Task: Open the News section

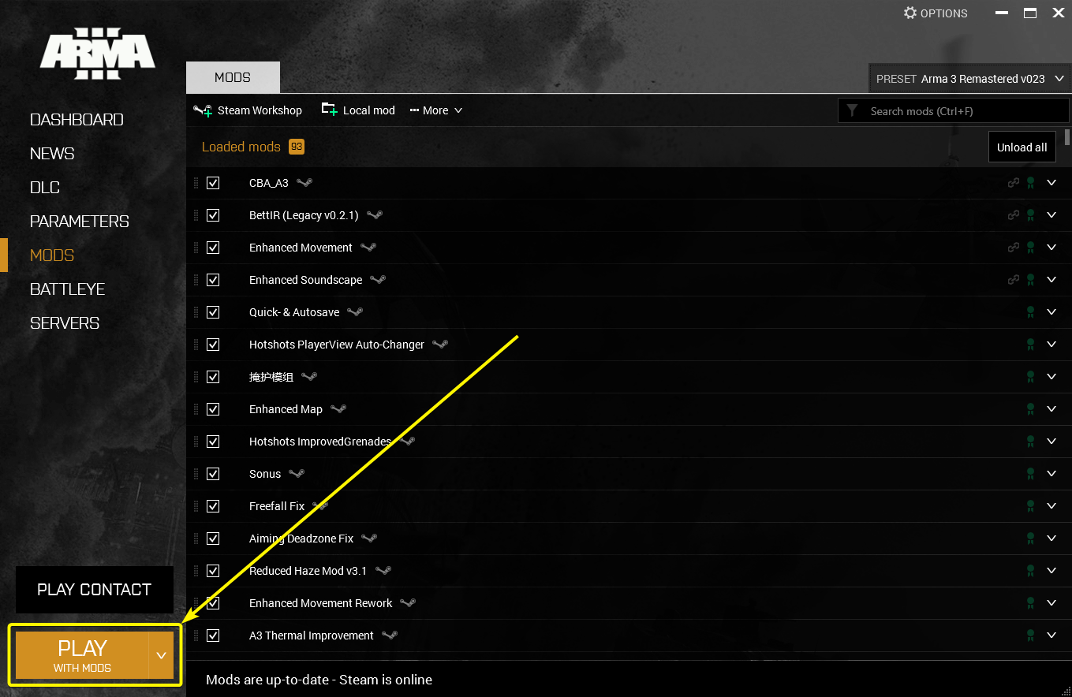Action: [x=52, y=154]
